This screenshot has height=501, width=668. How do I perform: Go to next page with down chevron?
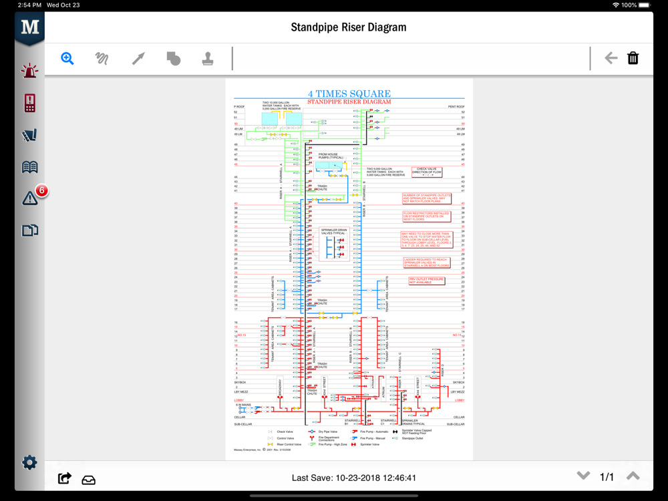(x=583, y=476)
